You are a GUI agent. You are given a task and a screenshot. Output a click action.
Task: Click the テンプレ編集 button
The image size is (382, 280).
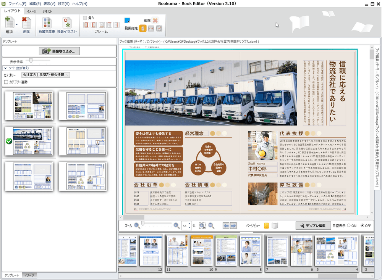click(313, 226)
